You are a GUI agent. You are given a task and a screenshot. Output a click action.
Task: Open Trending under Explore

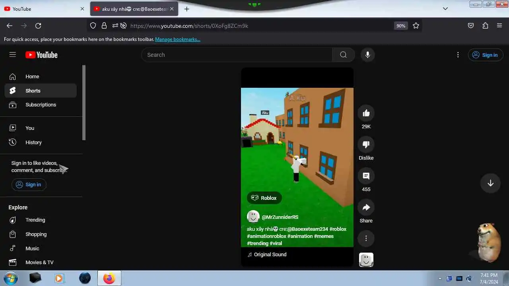(41, 220)
